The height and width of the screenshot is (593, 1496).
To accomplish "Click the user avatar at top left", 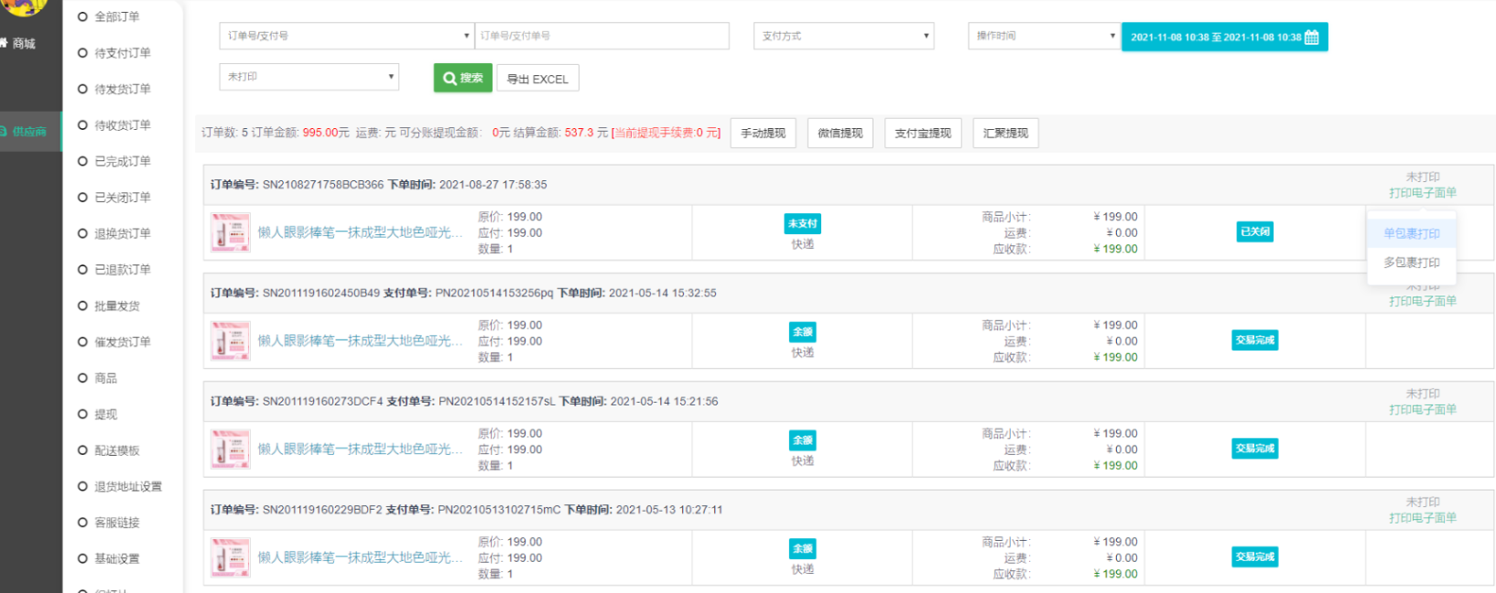I will [x=26, y=5].
